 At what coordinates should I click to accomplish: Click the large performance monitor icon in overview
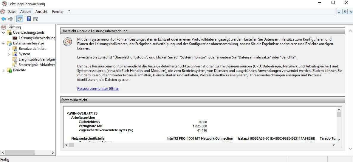tap(68, 42)
